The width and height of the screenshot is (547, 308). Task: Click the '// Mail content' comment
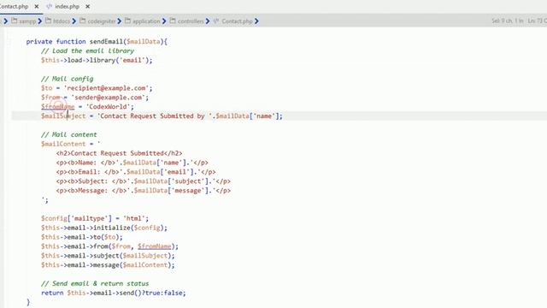point(68,135)
